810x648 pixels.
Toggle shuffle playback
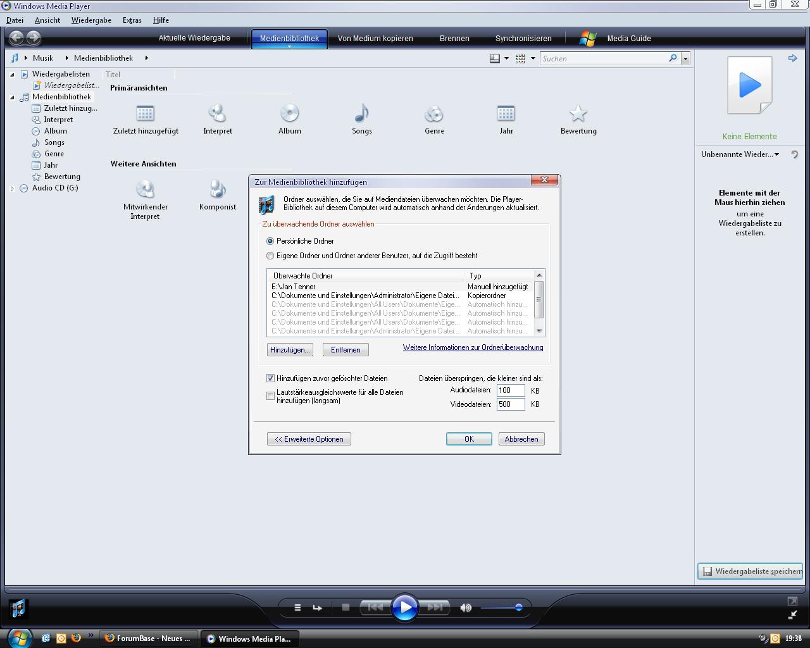click(297, 607)
